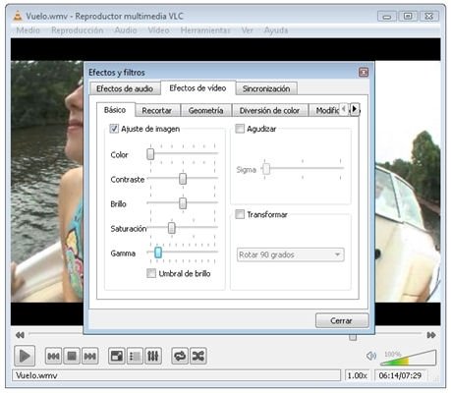Click the Cerrar button

[341, 320]
